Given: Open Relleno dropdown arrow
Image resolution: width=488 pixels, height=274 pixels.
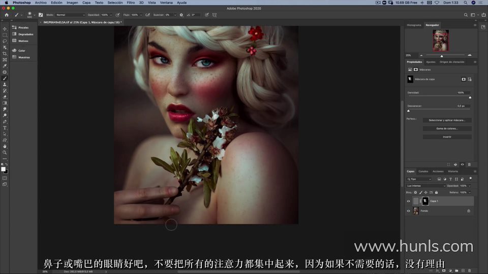Looking at the screenshot, I should click(470, 193).
